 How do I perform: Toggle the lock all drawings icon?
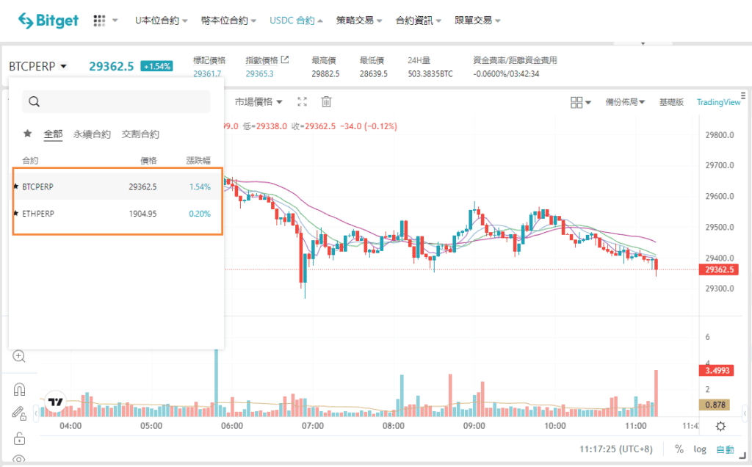pyautogui.click(x=18, y=438)
